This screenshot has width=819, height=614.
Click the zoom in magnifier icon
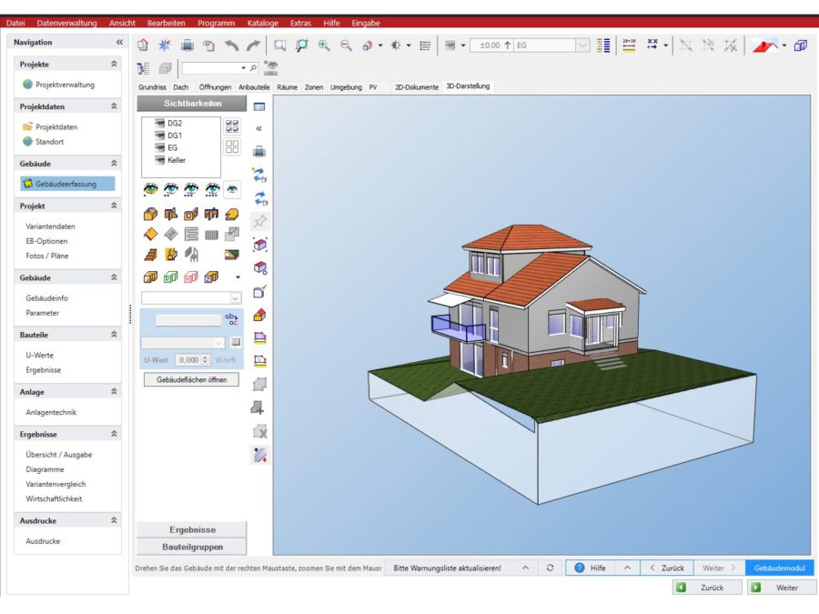(x=324, y=45)
